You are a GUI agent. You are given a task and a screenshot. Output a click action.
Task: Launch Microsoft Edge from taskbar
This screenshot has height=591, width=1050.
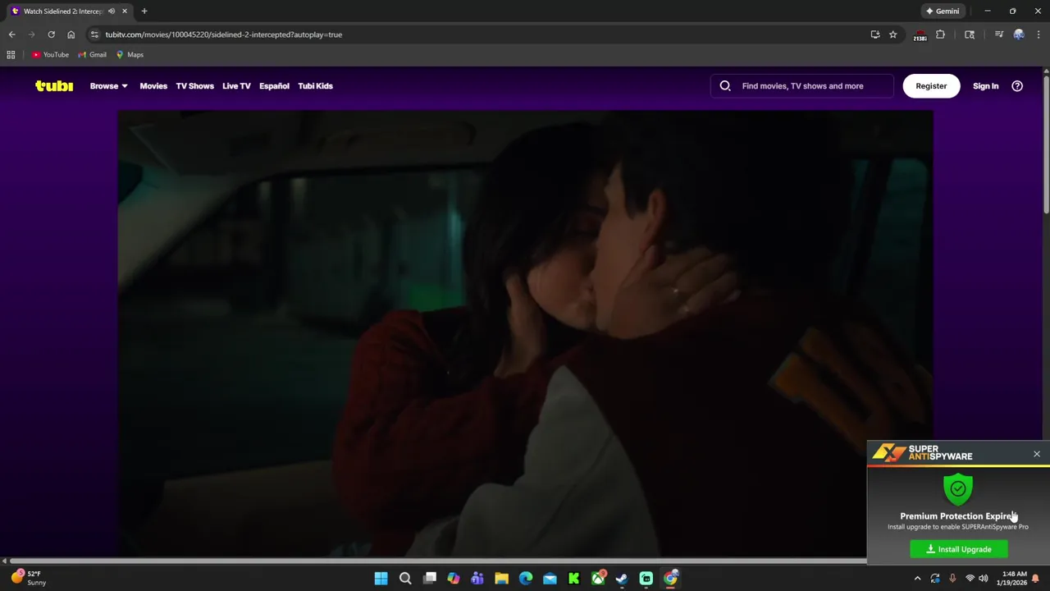[526, 579]
